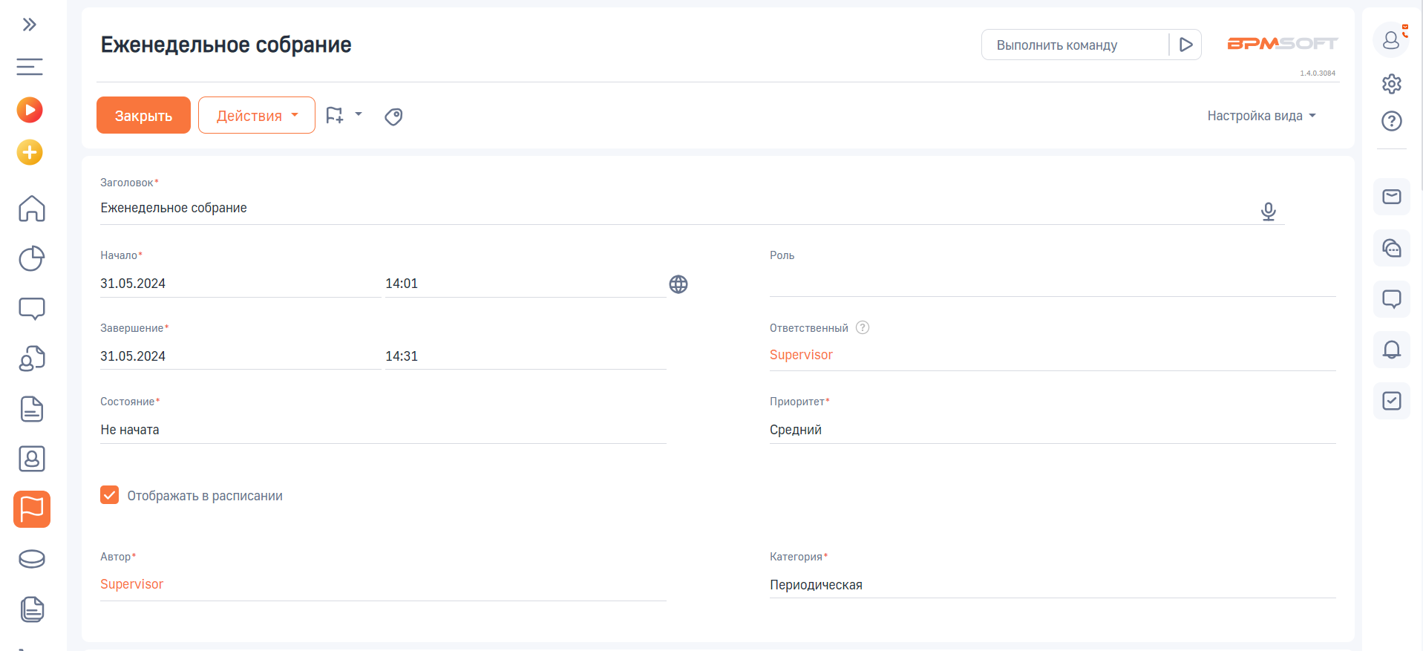Click the "Закрыть" button

coord(143,116)
